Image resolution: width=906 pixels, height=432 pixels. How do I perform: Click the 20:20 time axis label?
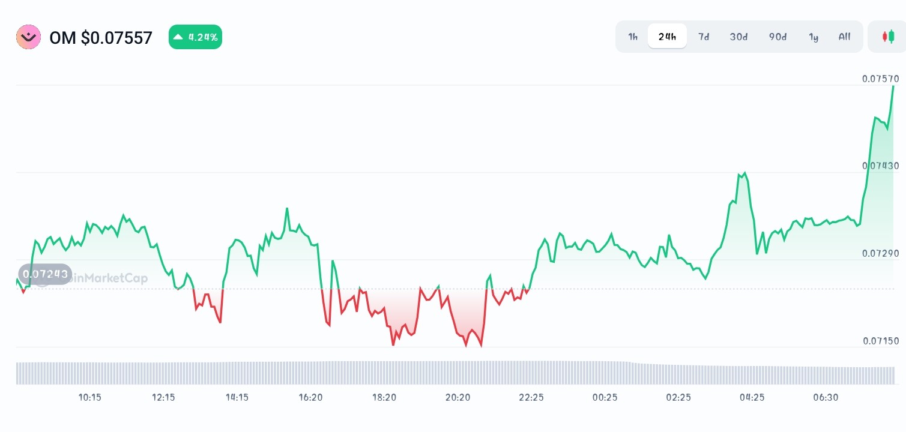458,397
